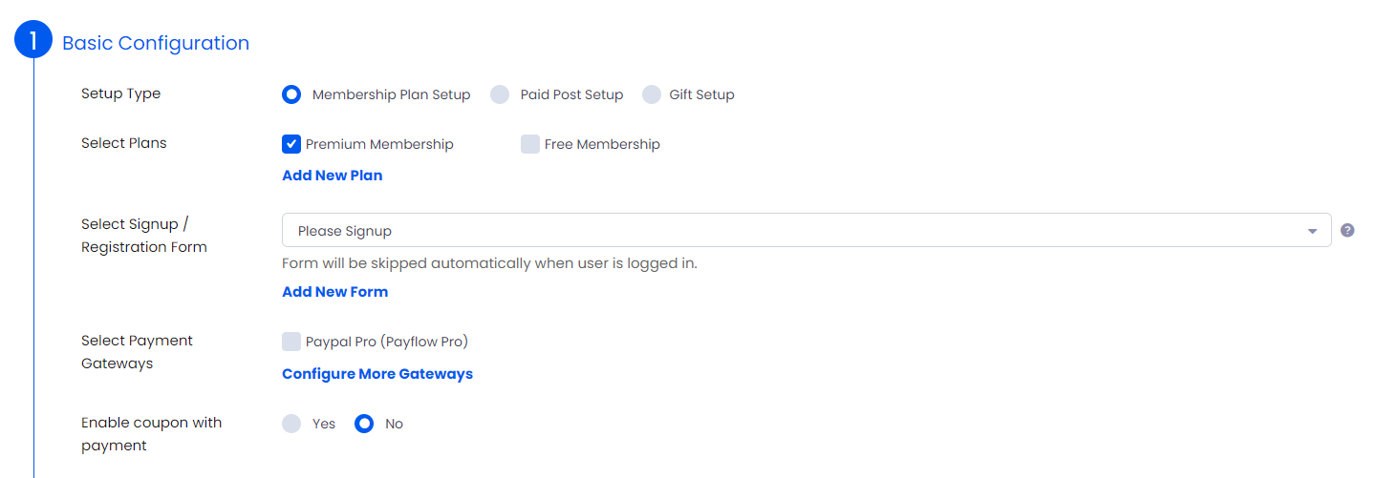Click the Add New Form link
1398x478 pixels.
point(335,292)
